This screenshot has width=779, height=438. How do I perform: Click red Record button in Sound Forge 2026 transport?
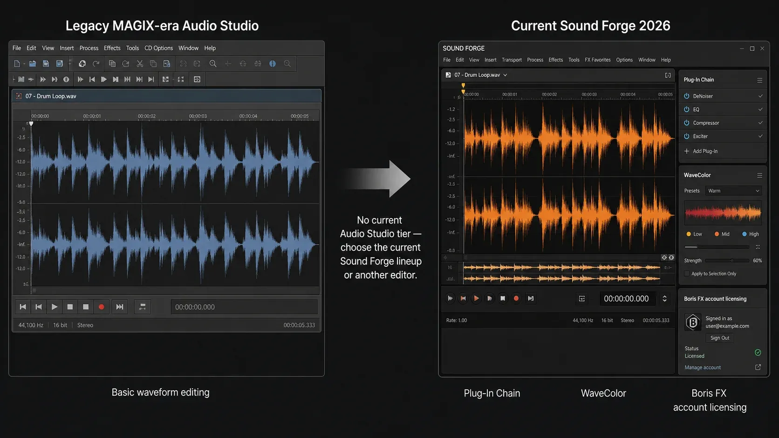point(516,298)
